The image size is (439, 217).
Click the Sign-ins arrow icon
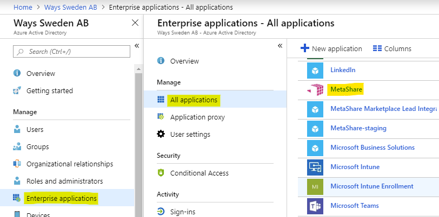tap(161, 212)
